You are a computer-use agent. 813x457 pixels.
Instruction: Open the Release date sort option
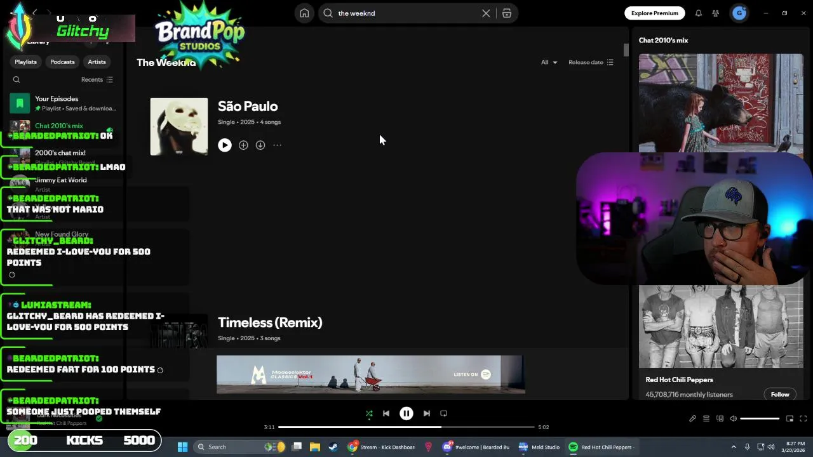click(x=591, y=62)
